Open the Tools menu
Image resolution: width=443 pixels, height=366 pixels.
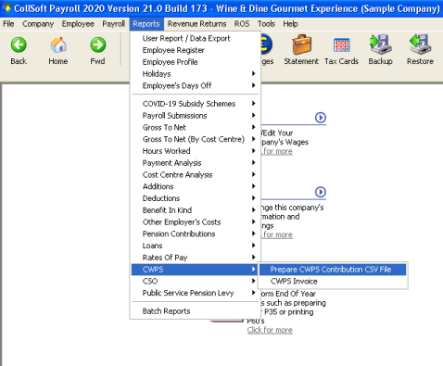[266, 24]
